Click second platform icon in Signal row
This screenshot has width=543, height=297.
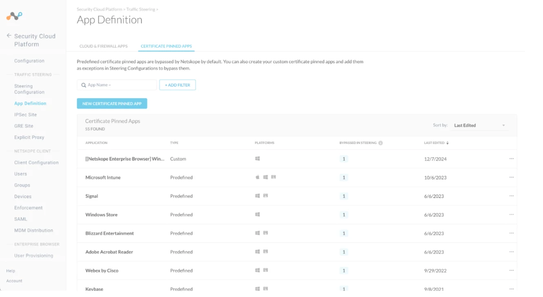(265, 196)
